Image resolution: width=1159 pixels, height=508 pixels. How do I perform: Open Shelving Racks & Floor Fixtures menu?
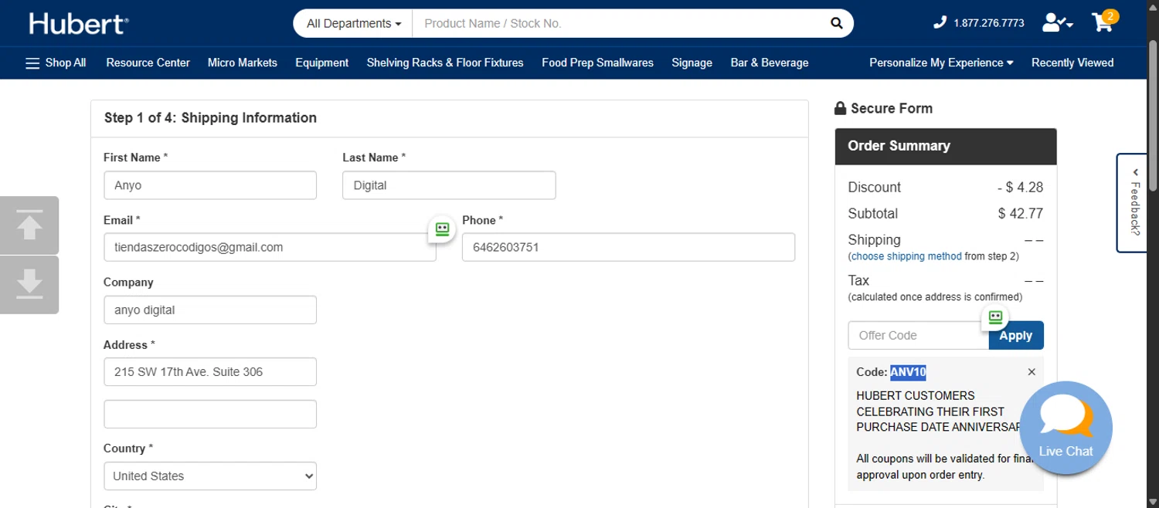point(445,63)
